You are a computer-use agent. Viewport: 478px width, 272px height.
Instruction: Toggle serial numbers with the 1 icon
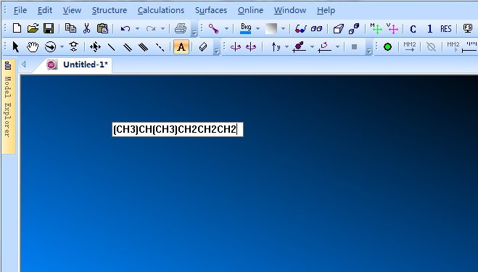tap(429, 29)
